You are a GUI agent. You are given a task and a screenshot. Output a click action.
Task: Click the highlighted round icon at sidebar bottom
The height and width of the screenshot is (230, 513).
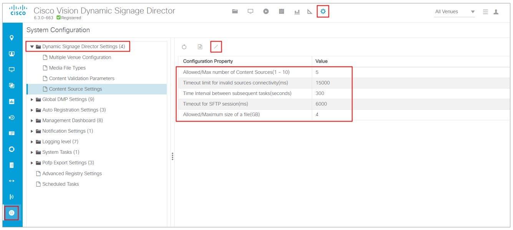point(12,213)
